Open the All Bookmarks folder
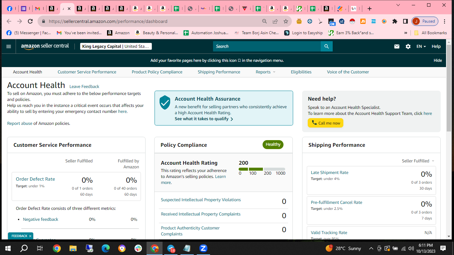 [x=430, y=33]
